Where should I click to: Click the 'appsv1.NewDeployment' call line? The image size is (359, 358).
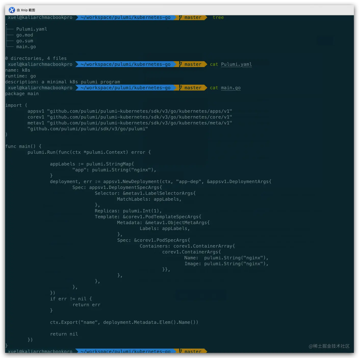pos(161,182)
